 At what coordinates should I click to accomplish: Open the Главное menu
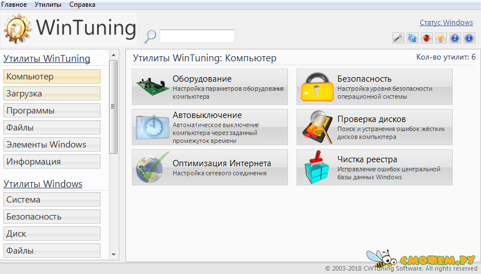[14, 5]
